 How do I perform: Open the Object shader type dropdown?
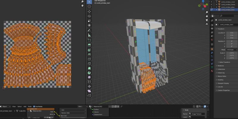(x=5, y=107)
